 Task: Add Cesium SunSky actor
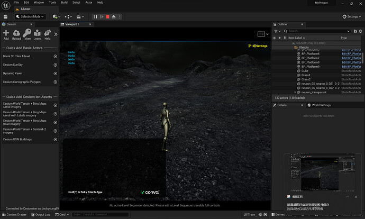[x=55, y=65]
